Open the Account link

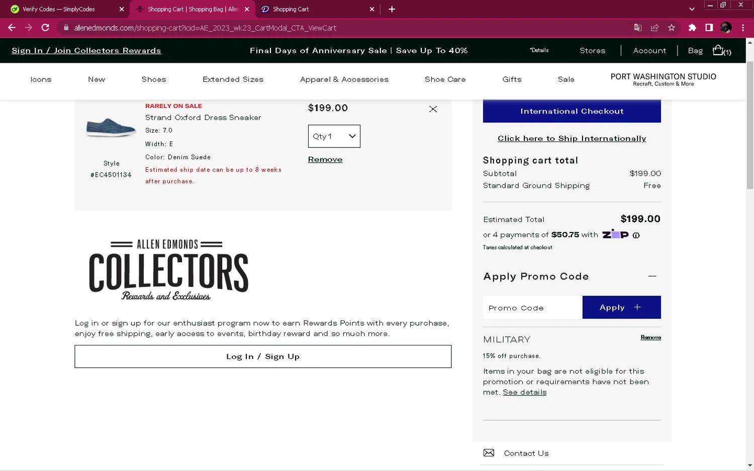click(x=649, y=51)
